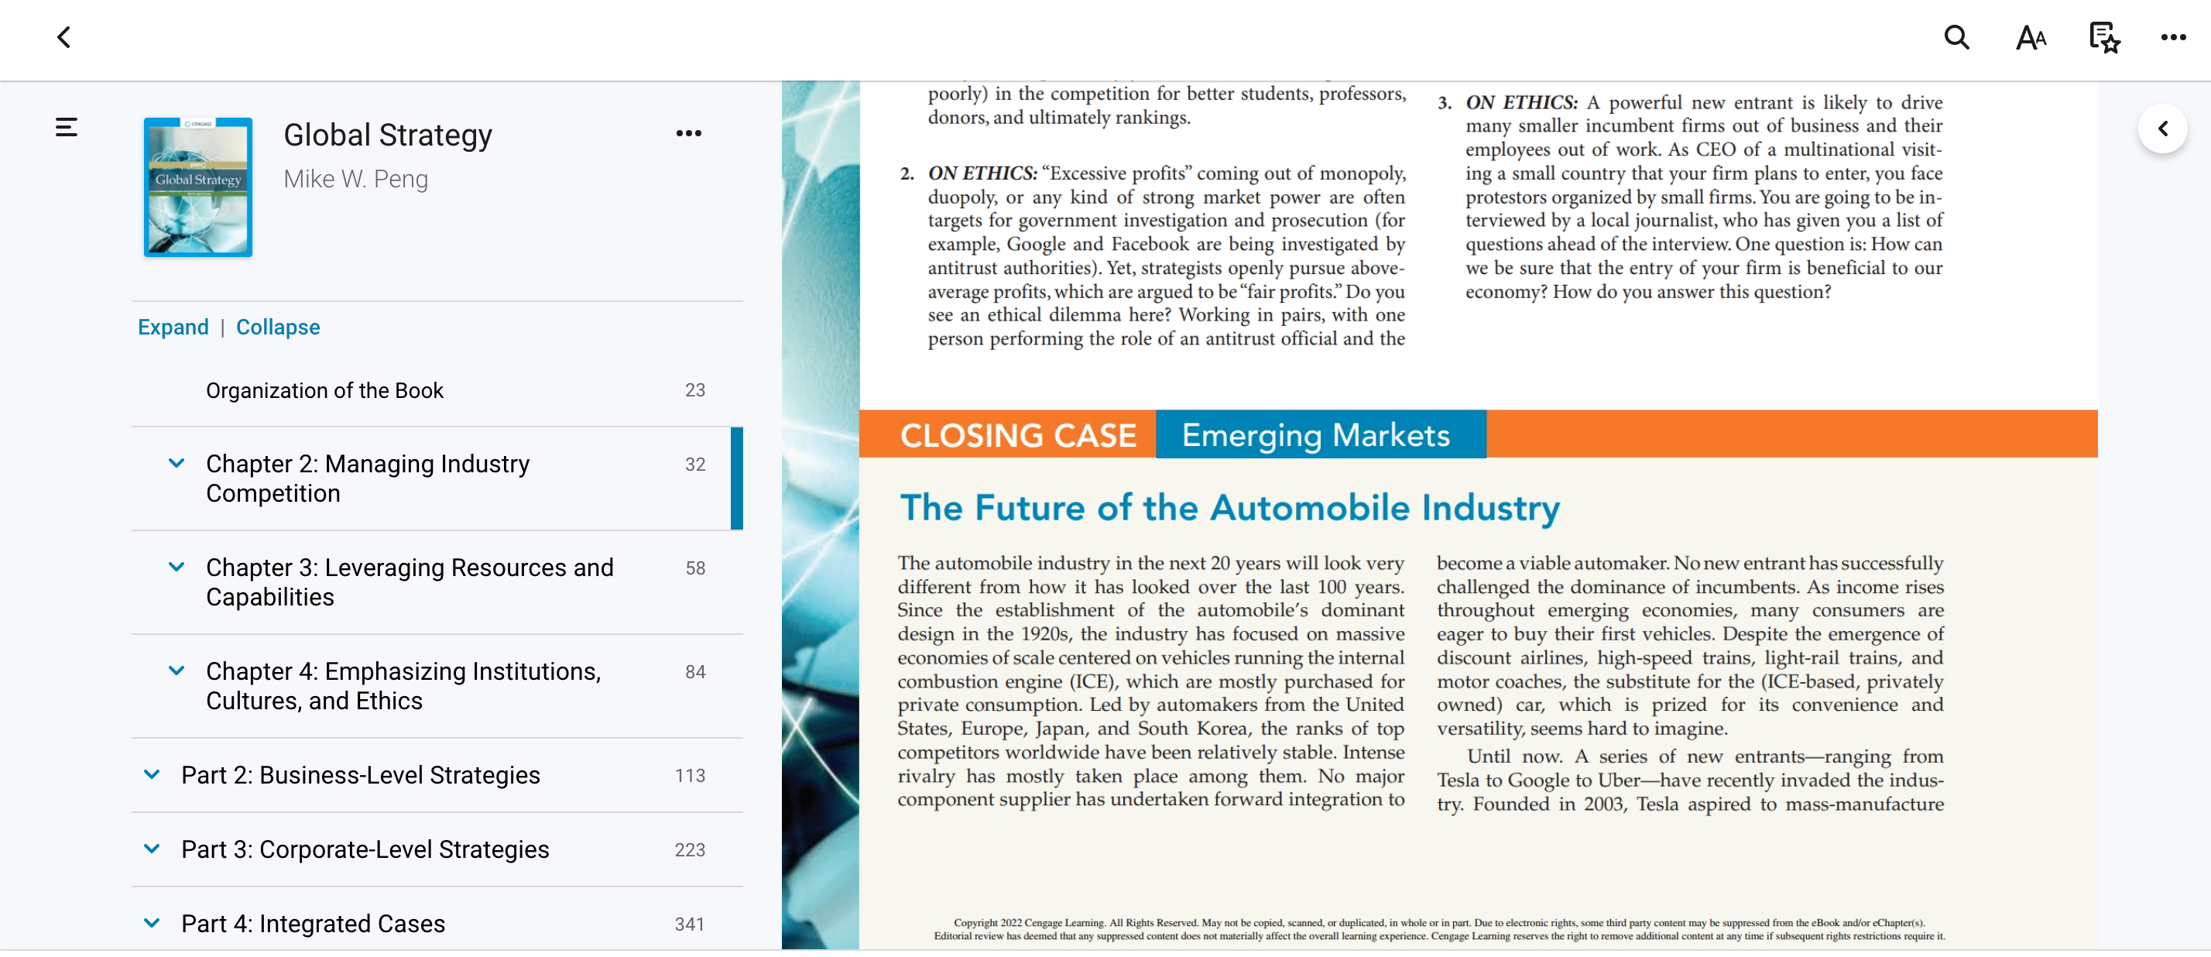Viewport: 2211px width, 957px height.
Task: Click the CLOSING CASE header label
Action: pos(1018,436)
